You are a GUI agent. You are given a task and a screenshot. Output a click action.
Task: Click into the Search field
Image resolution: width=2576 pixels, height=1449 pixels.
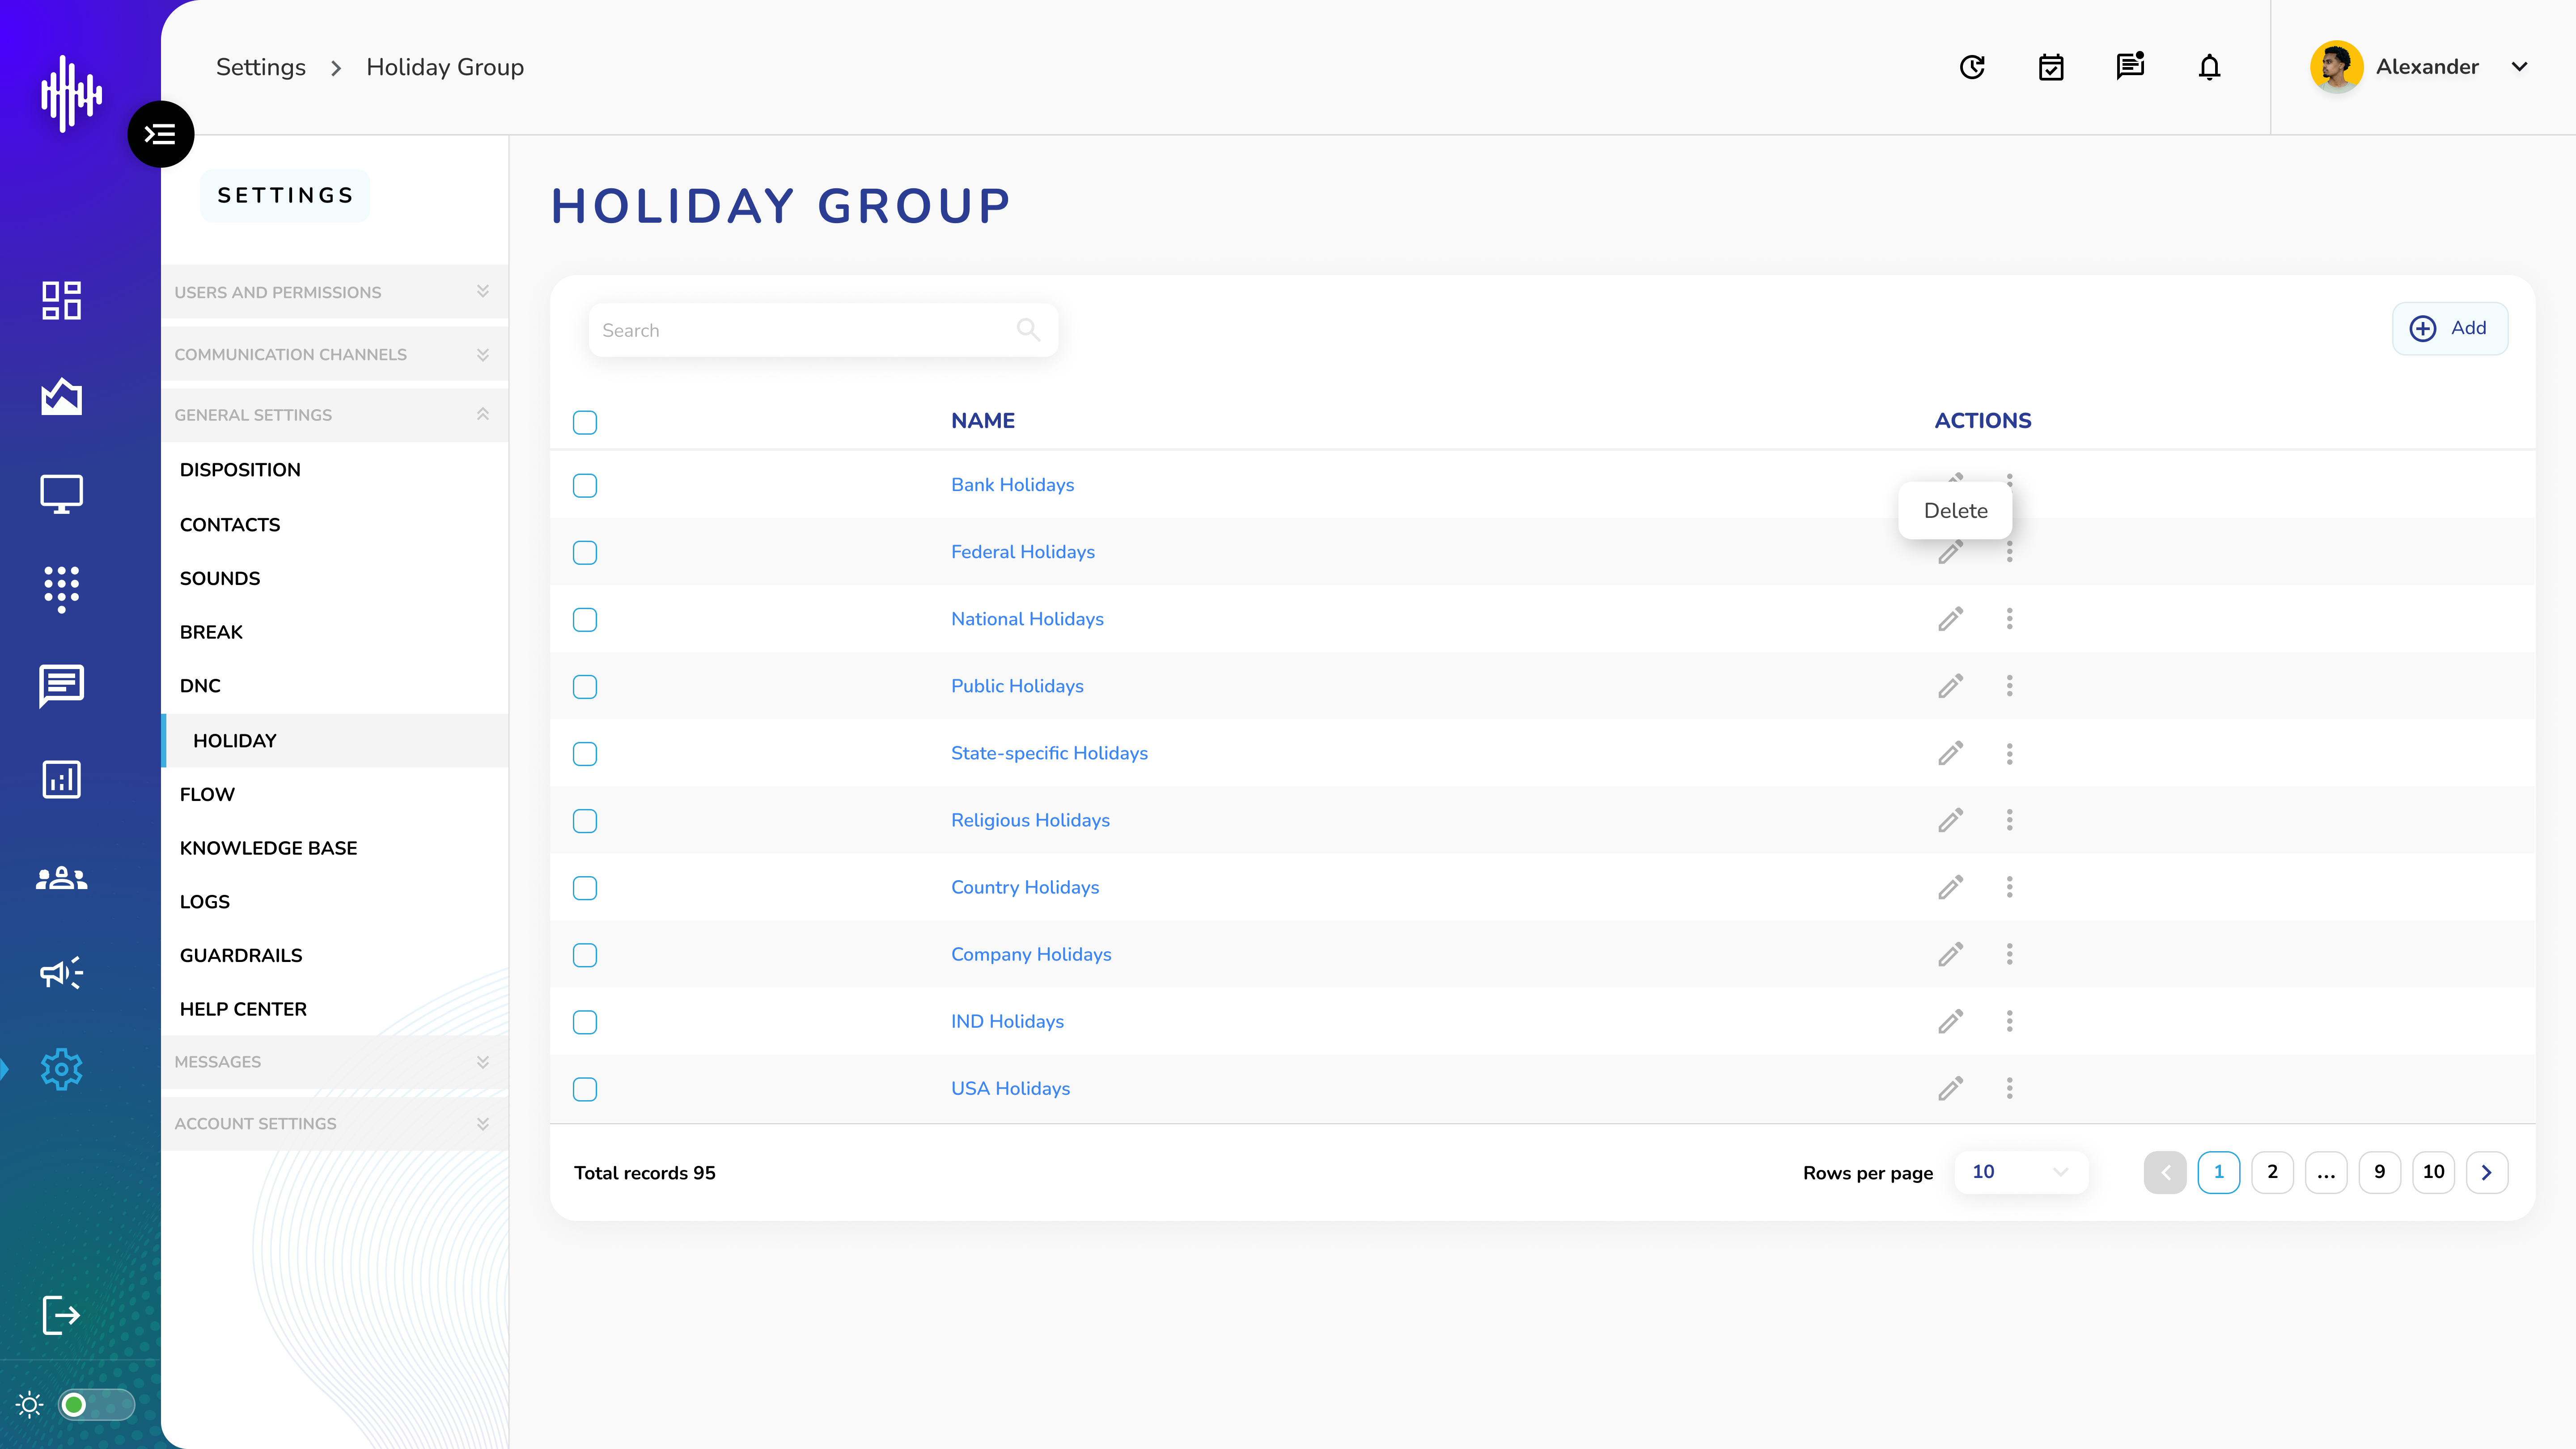823,330
